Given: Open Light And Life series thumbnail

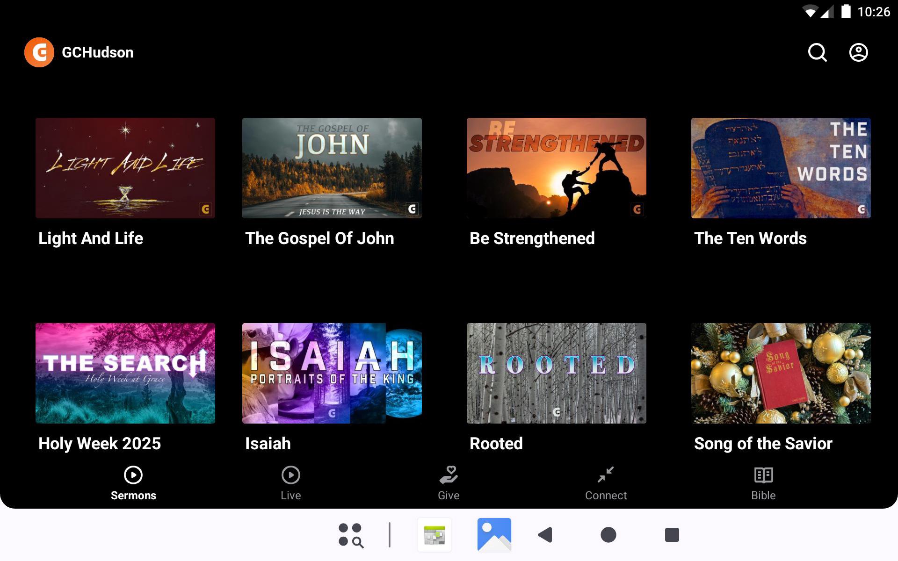Looking at the screenshot, I should point(125,168).
